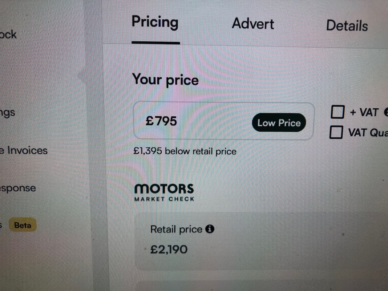This screenshot has width=388, height=291.
Task: Click the info icon beside + VAT
Action: pos(386,112)
